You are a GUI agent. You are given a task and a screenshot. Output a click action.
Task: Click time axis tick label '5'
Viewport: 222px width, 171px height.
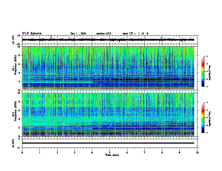110,153
